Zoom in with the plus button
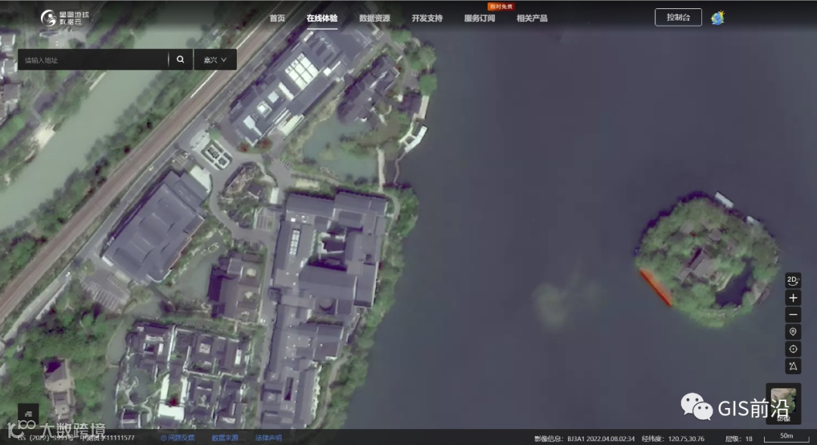The width and height of the screenshot is (817, 445). click(793, 298)
